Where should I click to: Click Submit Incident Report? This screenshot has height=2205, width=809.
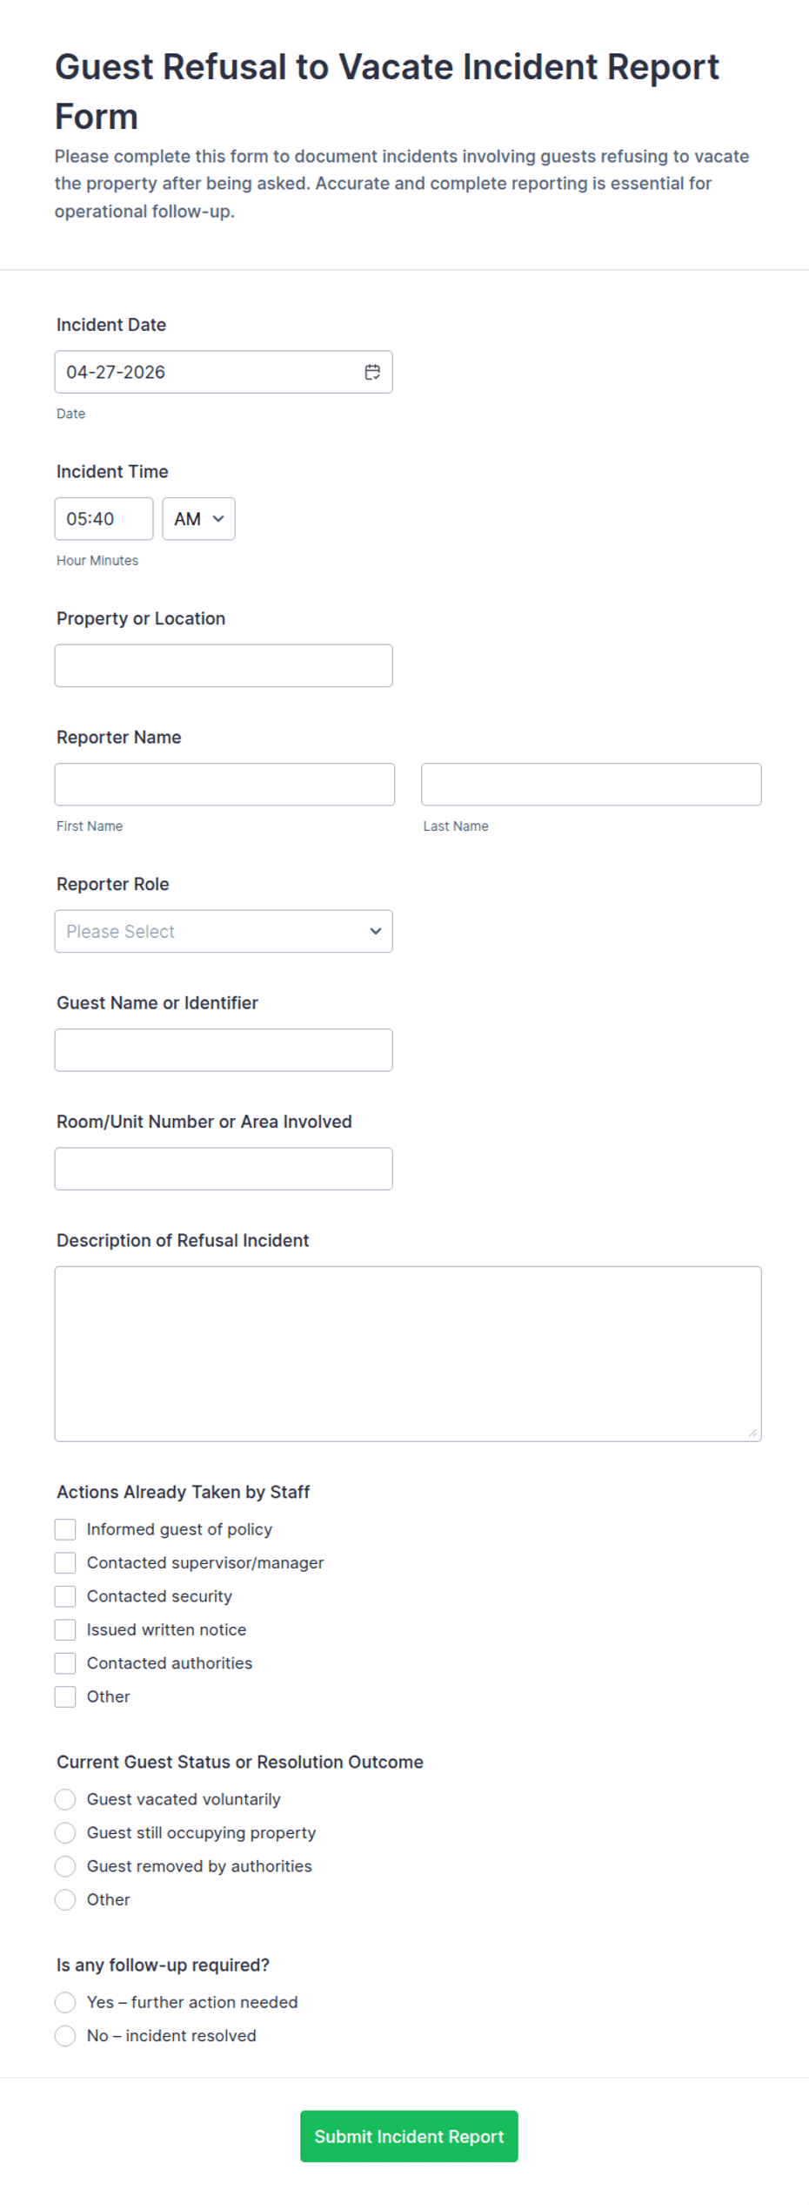409,2136
